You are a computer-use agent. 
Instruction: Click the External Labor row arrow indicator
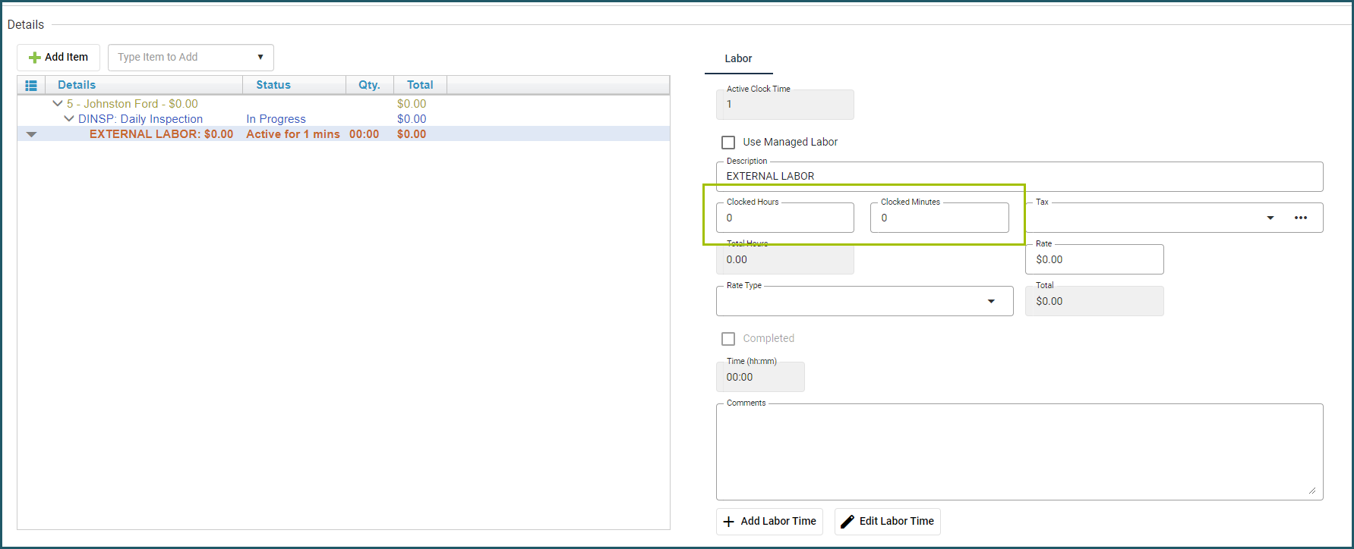pyautogui.click(x=31, y=134)
